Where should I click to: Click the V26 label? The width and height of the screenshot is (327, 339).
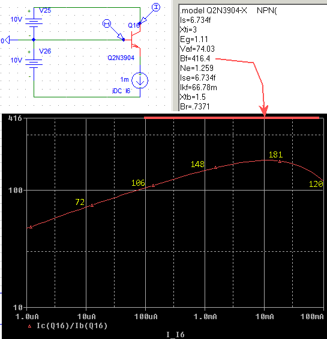click(45, 51)
